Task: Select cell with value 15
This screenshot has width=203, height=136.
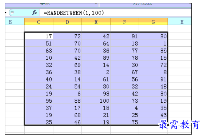Action: coord(153,58)
